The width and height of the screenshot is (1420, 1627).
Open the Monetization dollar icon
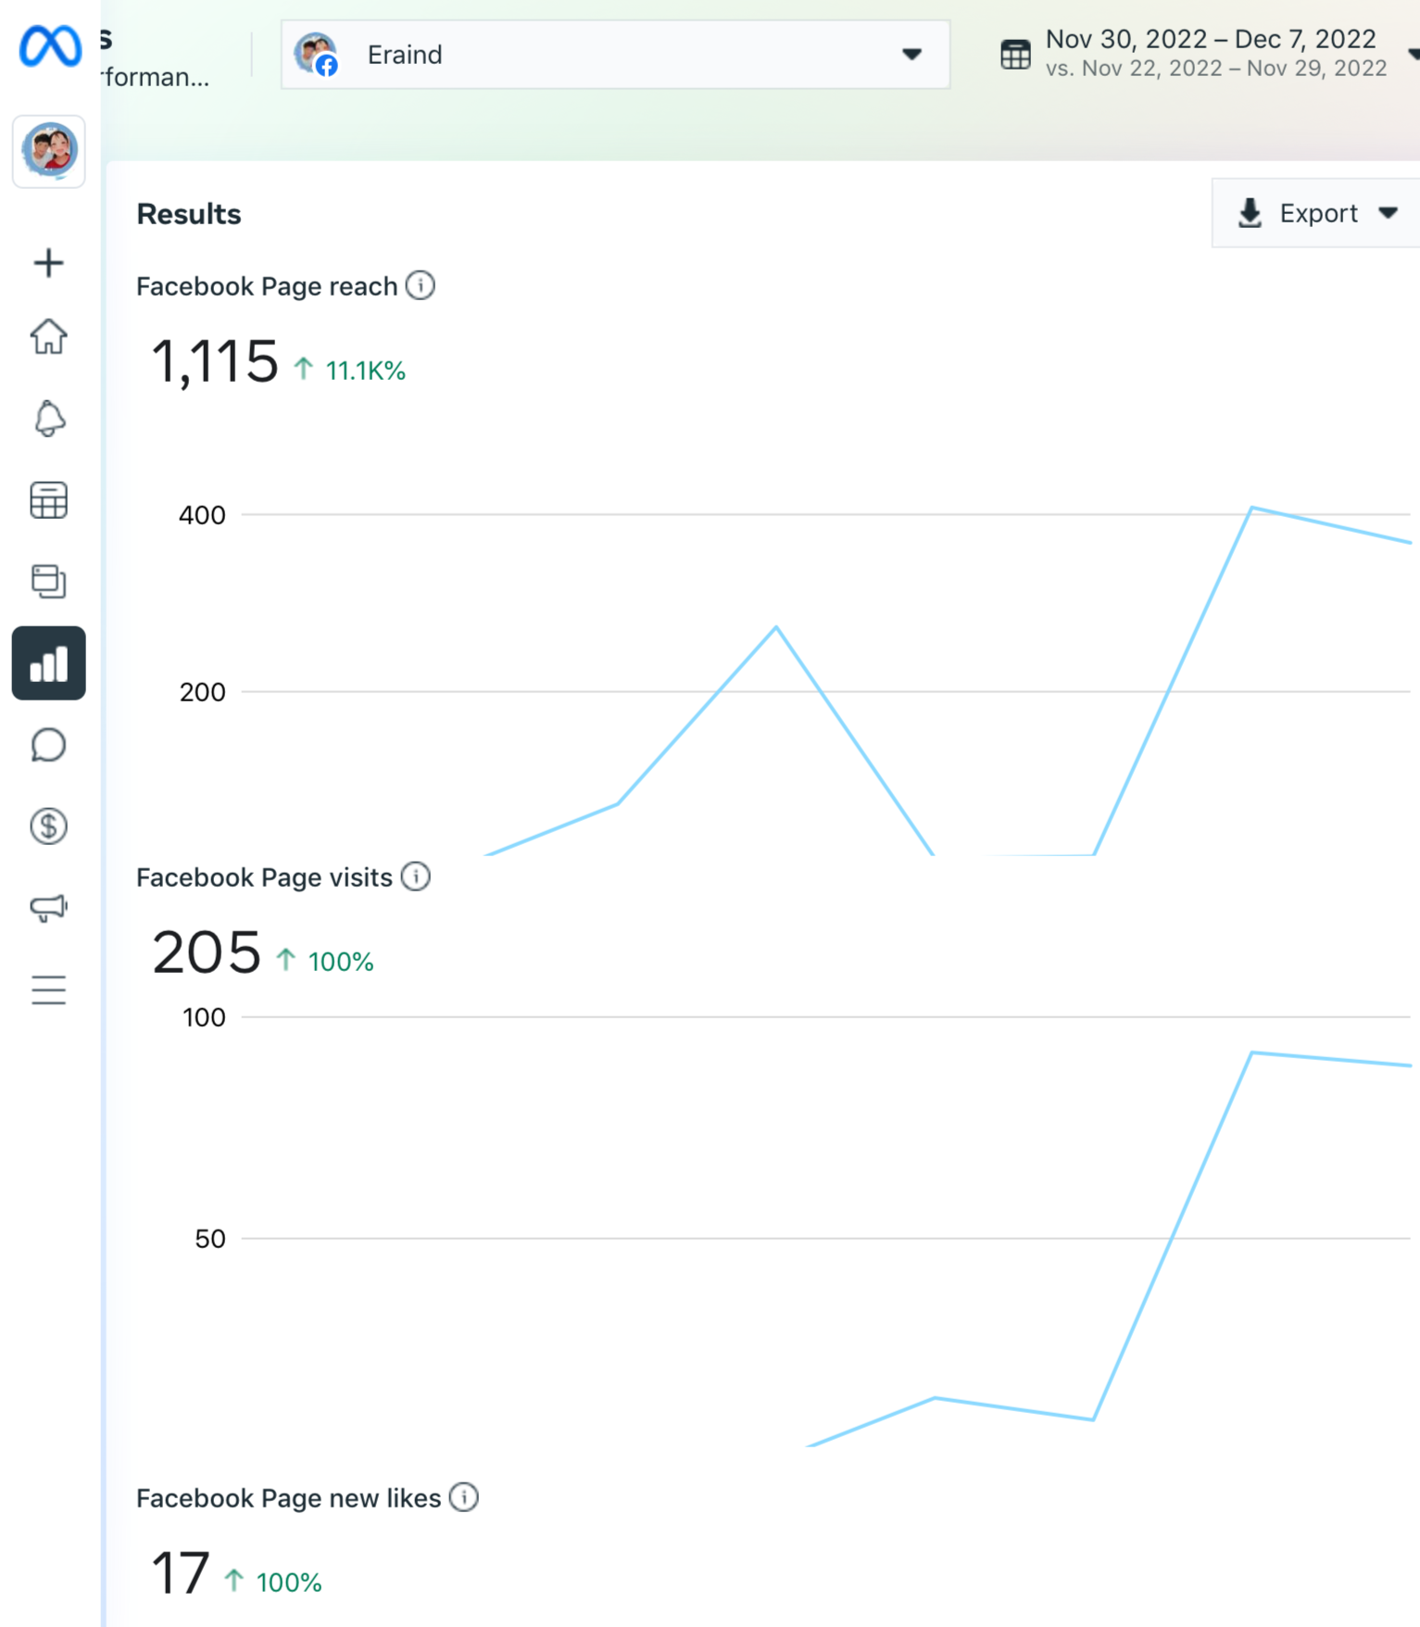49,826
